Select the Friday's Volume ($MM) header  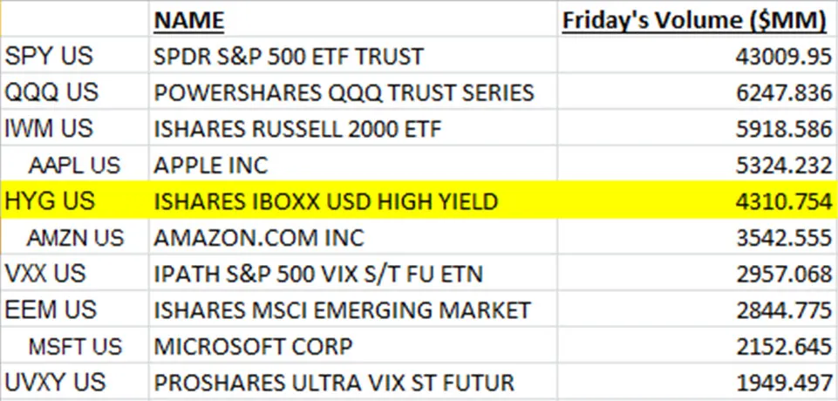point(695,19)
